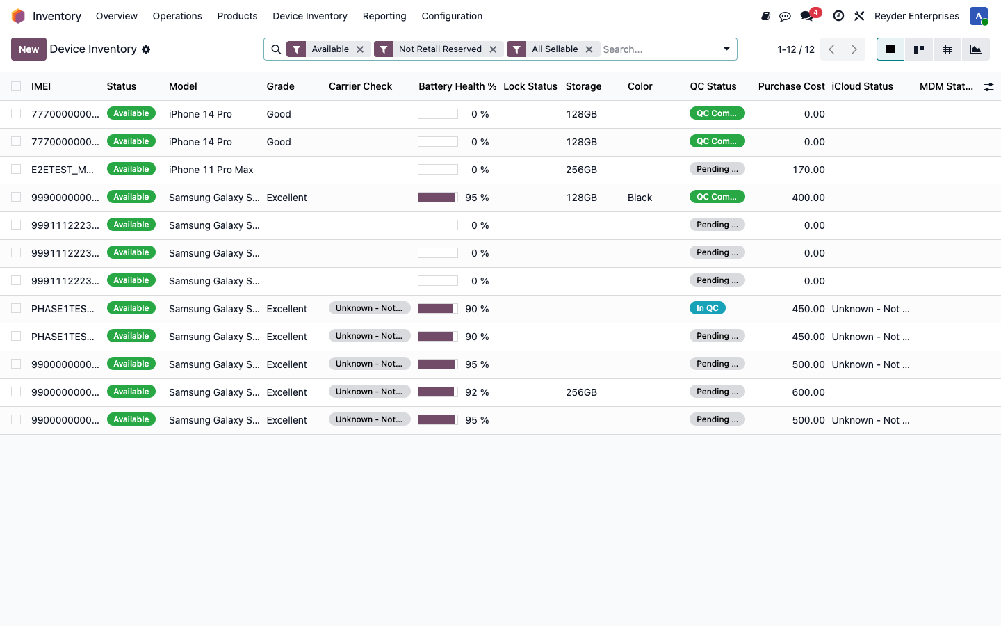Screen dimensions: 1001x626
Task: Open the iPhone 11 Pro Max record
Action: (211, 170)
